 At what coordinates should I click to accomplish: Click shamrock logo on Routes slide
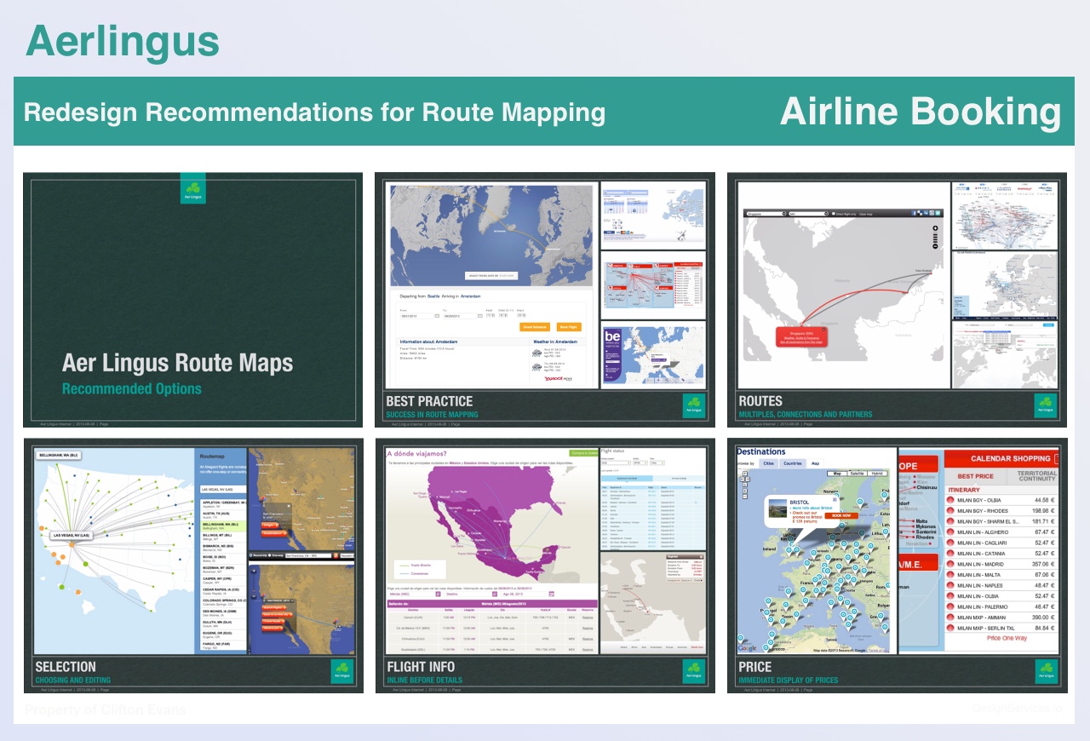pos(1045,405)
